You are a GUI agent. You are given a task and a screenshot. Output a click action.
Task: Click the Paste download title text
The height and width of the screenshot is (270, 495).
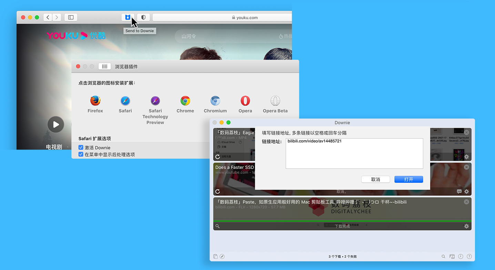(311, 202)
